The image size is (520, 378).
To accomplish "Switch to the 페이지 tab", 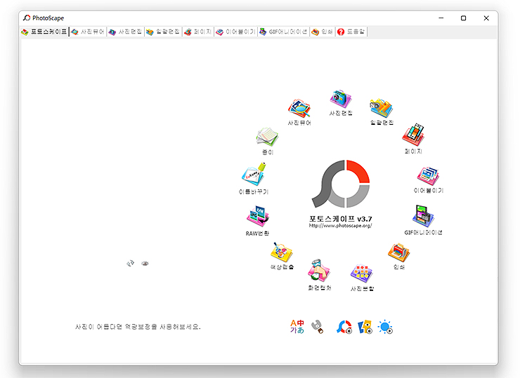I will pyautogui.click(x=198, y=32).
